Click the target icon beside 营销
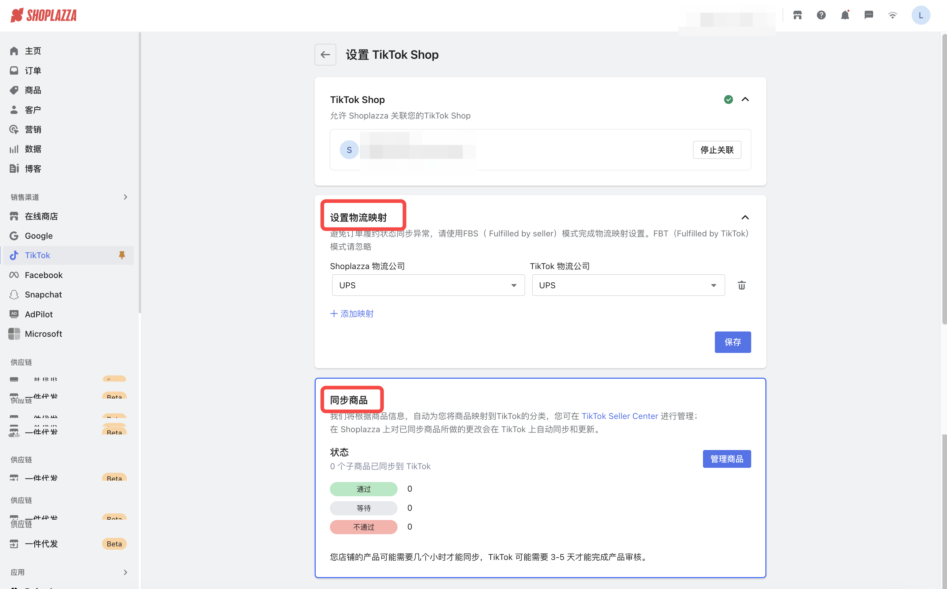 tap(14, 129)
